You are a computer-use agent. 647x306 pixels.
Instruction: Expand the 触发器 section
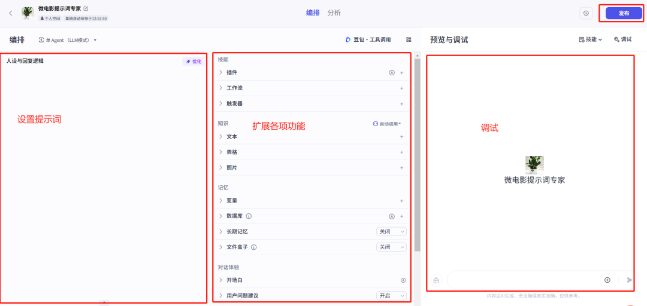pos(221,103)
